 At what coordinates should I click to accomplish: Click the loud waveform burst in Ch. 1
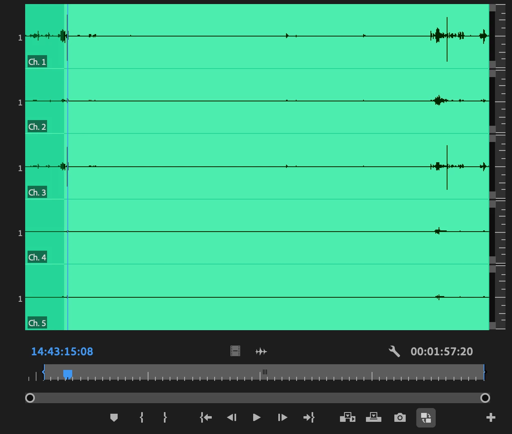(x=438, y=36)
